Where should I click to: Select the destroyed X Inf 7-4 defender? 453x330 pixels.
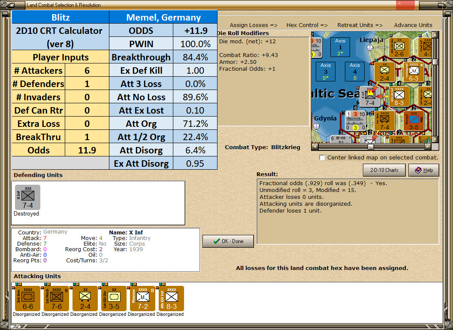pyautogui.click(x=28, y=198)
